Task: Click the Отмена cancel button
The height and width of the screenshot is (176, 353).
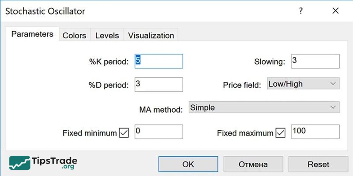Action: pos(253,164)
